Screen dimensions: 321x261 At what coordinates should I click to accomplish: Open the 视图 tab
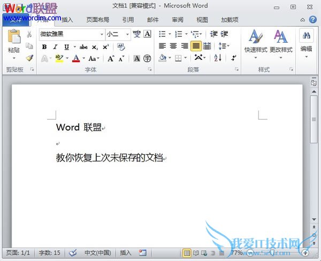pyautogui.click(x=202, y=20)
